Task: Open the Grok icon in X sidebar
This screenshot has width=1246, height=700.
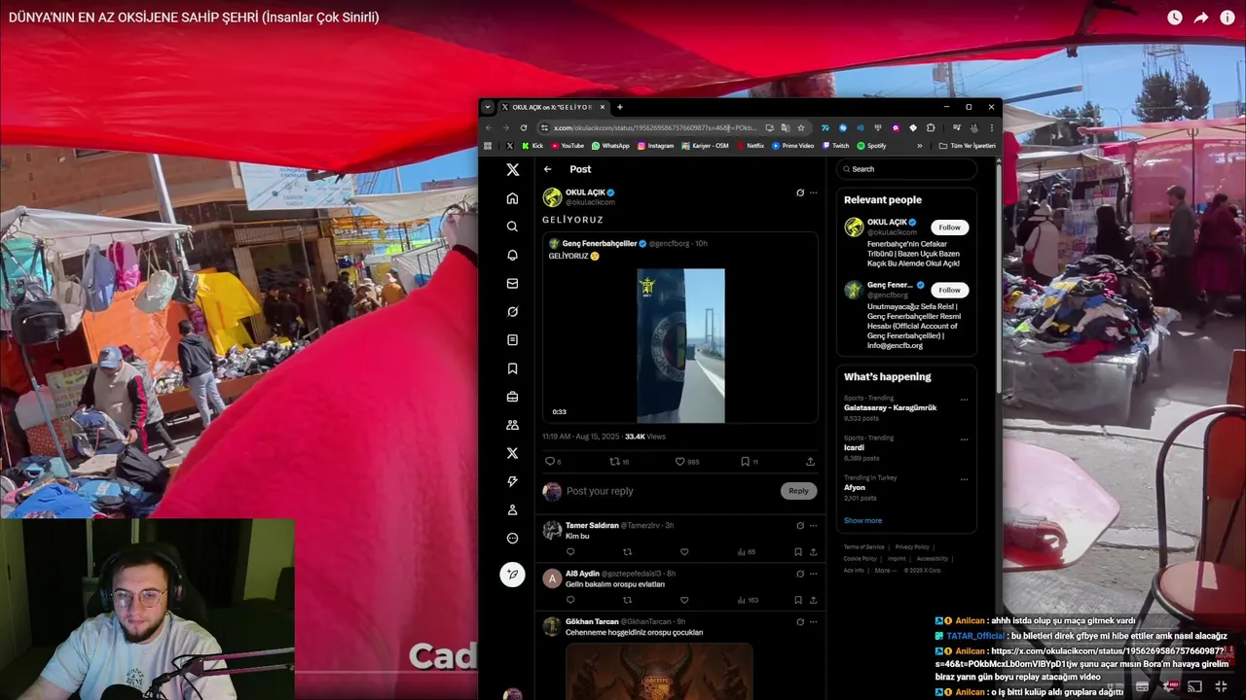Action: point(512,311)
